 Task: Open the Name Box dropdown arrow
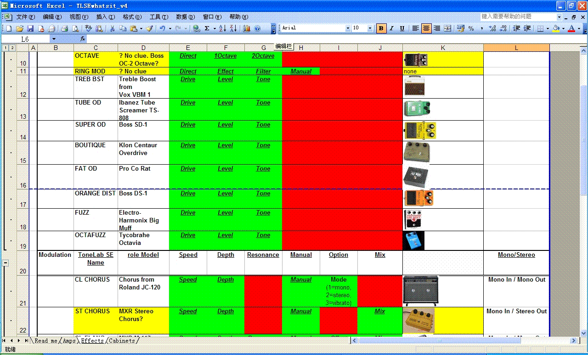tap(54, 39)
